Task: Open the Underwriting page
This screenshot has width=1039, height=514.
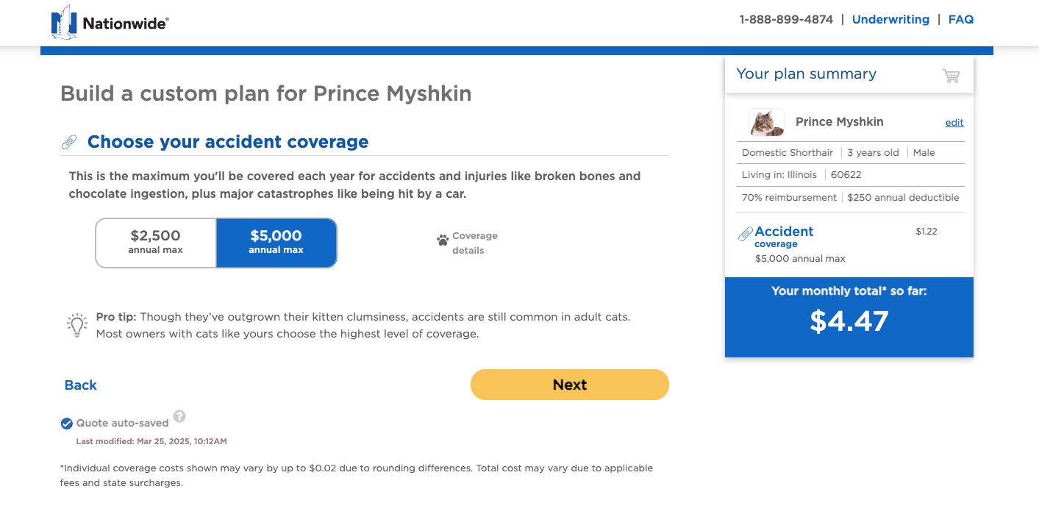Action: click(890, 20)
